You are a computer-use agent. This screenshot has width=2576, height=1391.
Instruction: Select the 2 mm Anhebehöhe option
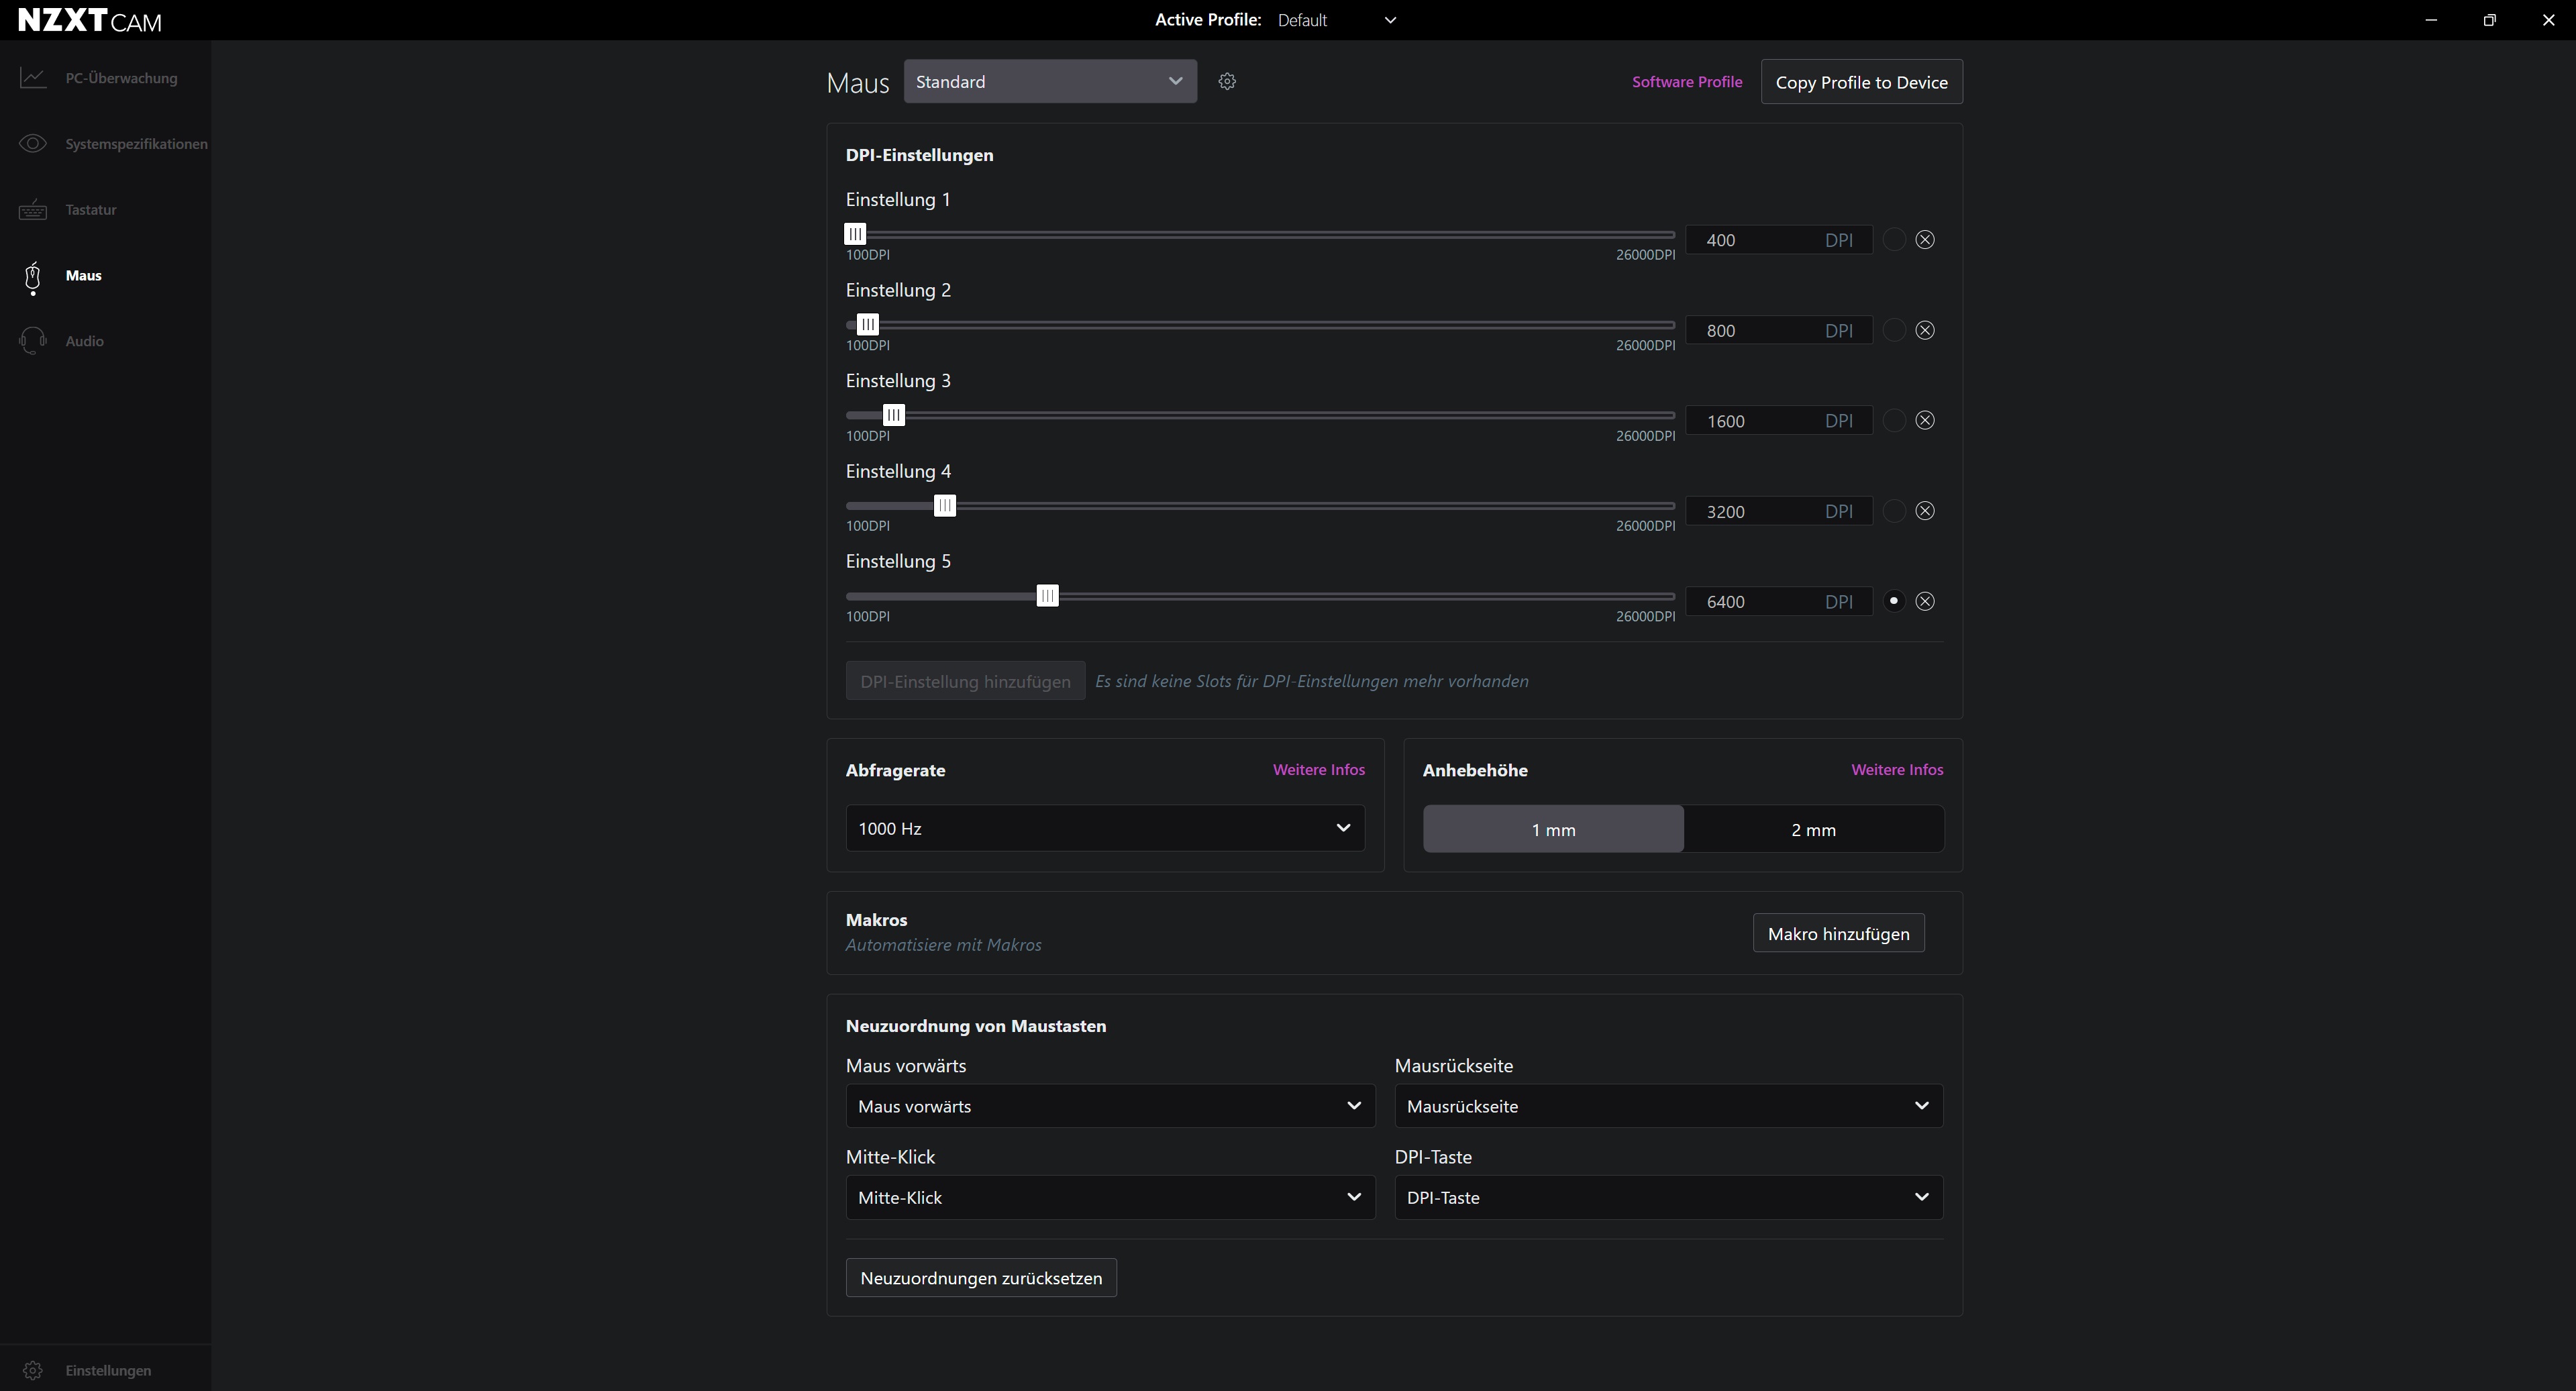tap(1813, 829)
